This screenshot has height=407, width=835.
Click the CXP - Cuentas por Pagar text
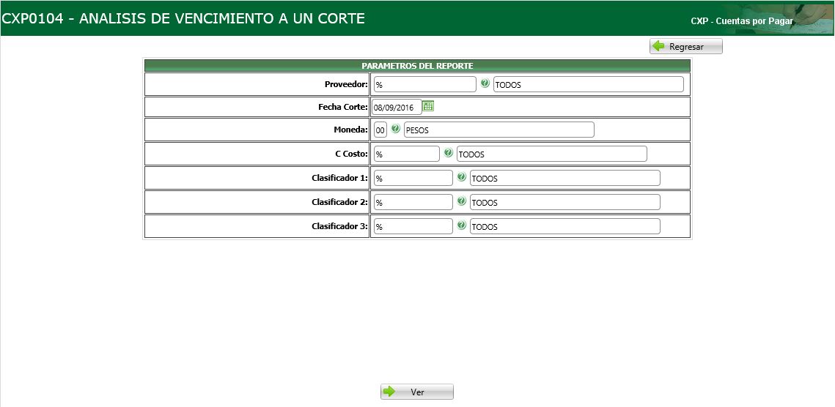click(x=742, y=21)
